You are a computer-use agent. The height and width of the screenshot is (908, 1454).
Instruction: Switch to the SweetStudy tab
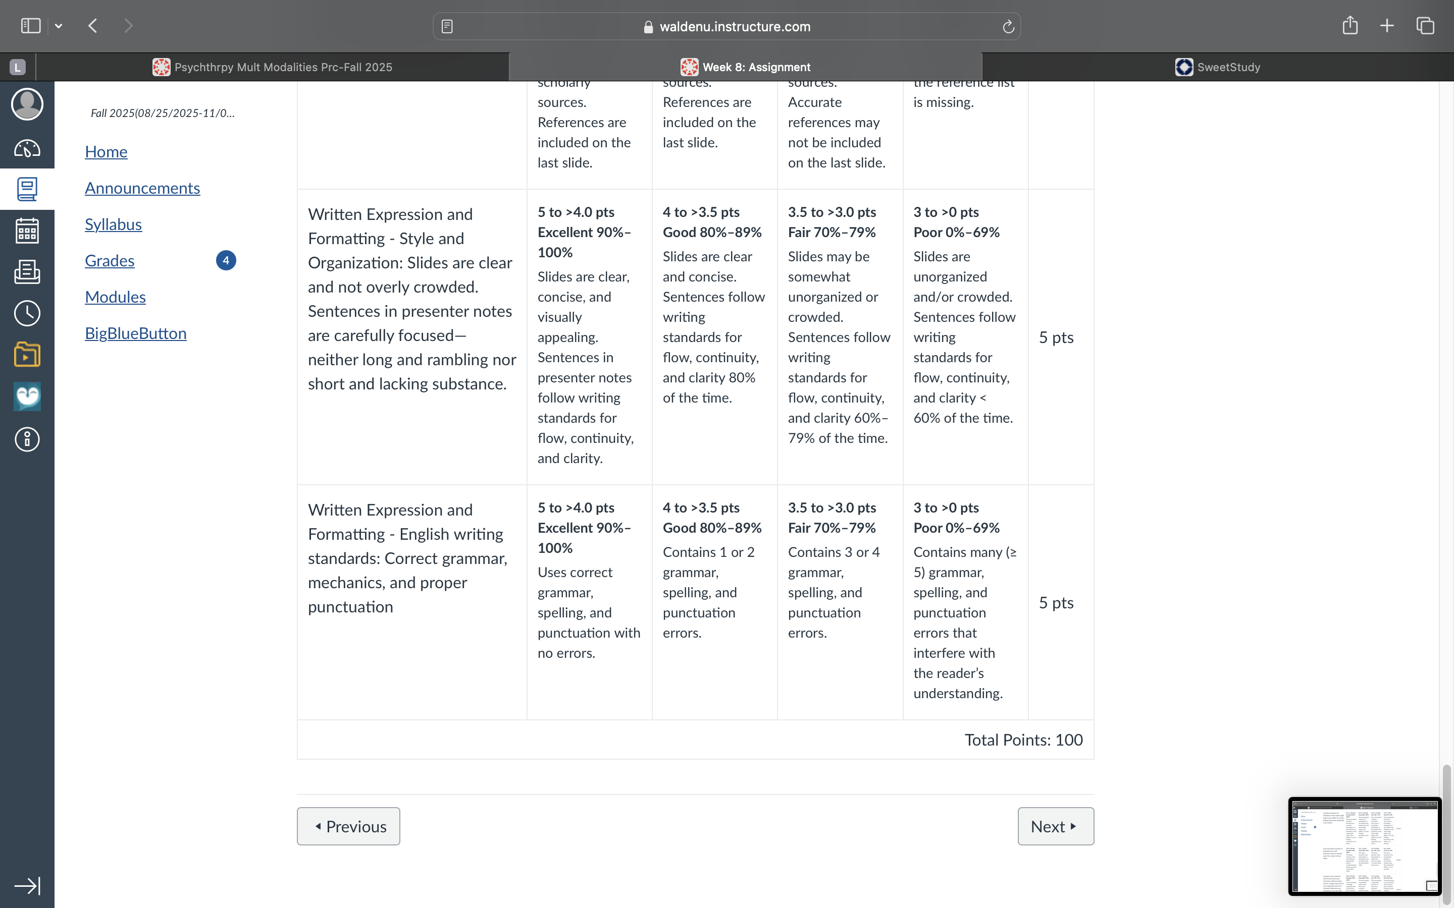[1217, 67]
